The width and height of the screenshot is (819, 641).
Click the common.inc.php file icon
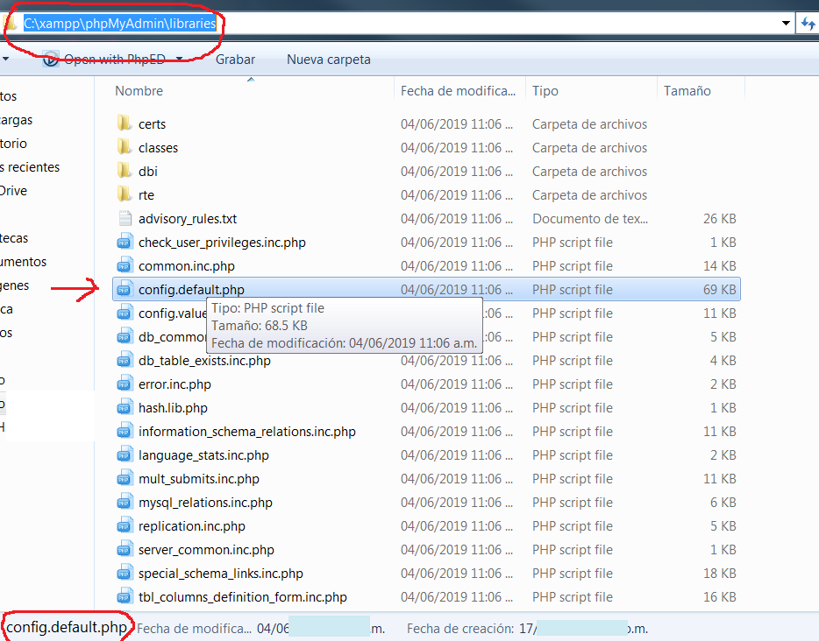pos(125,265)
